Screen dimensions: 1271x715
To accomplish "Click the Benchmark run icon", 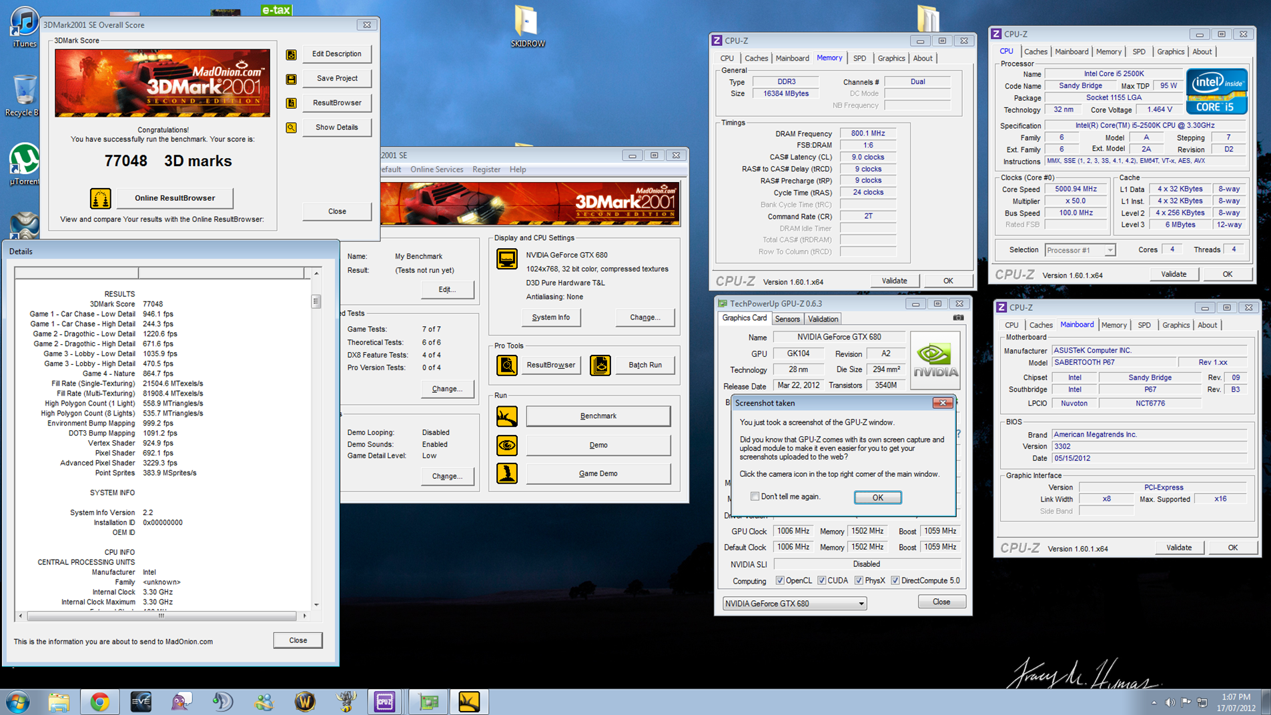I will [x=506, y=416].
